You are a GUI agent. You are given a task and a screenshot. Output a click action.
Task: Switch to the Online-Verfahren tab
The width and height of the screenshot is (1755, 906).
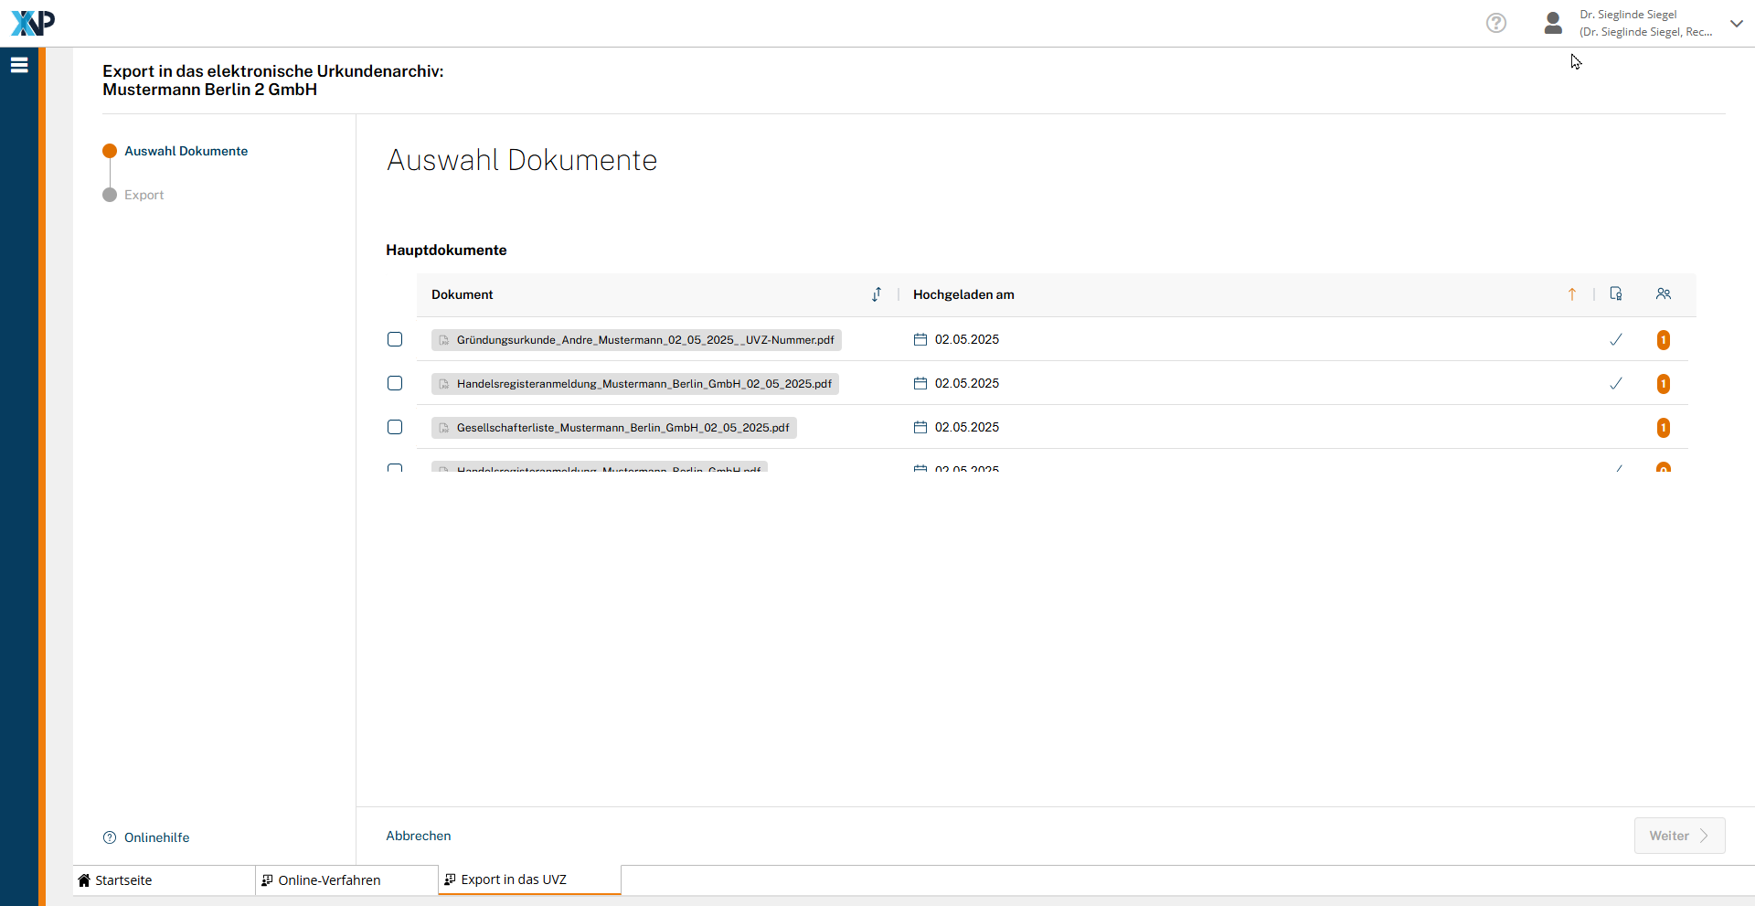pyautogui.click(x=329, y=880)
